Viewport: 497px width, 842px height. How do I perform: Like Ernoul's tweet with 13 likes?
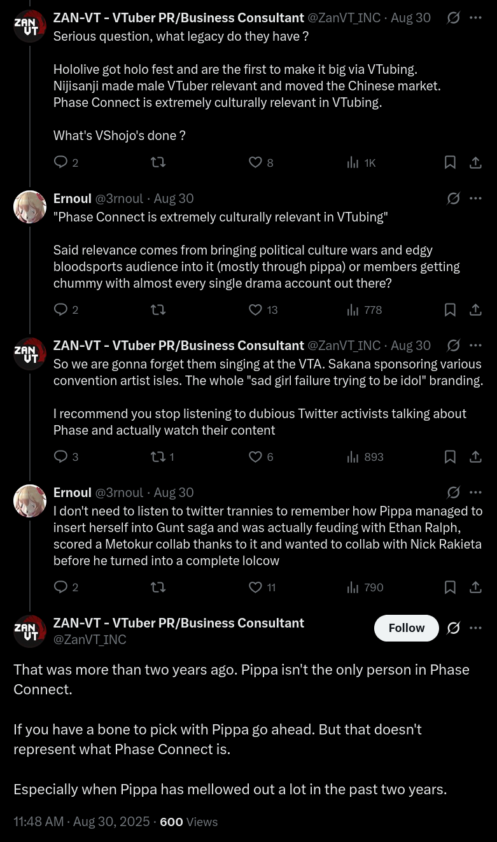pos(255,310)
